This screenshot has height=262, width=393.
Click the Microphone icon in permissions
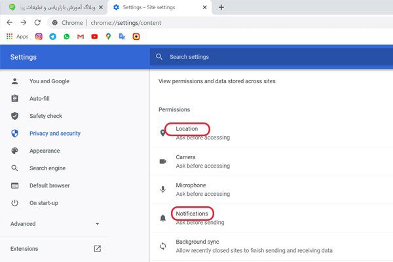point(163,189)
